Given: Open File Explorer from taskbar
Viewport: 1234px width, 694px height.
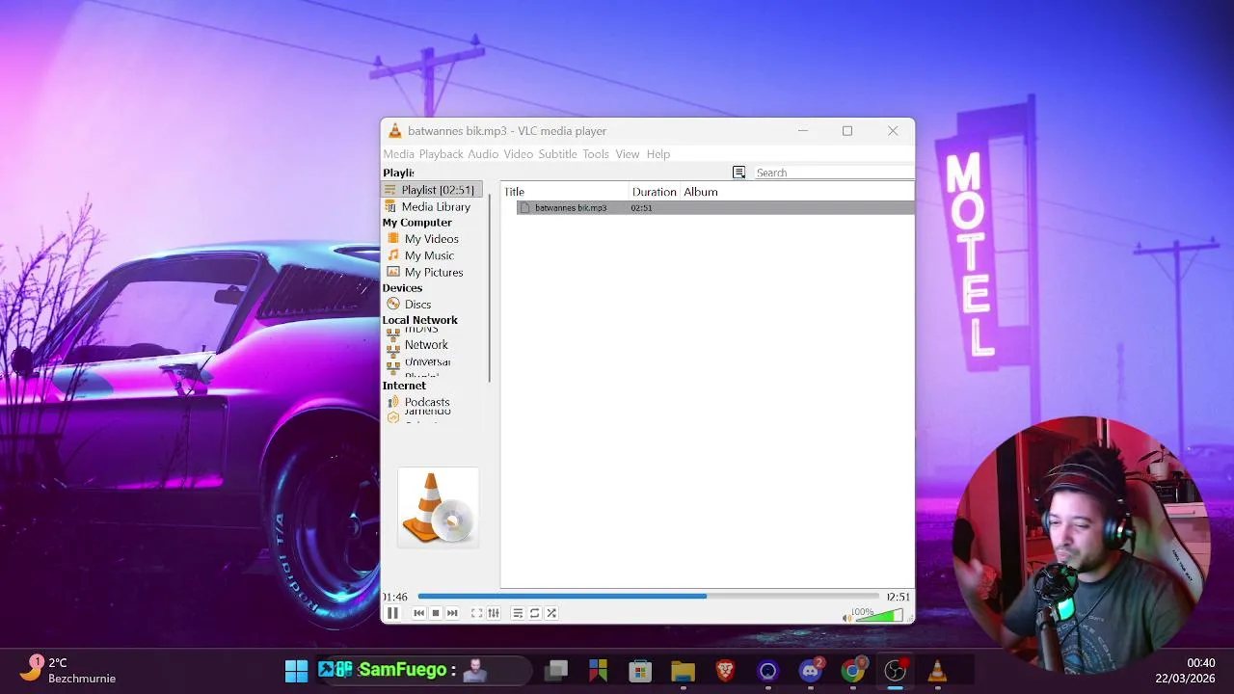Looking at the screenshot, I should click(683, 670).
